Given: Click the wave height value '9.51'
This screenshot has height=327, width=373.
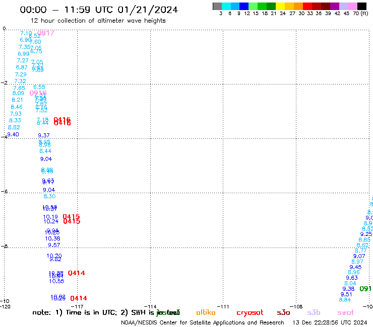Looking at the screenshot, I should [346, 294].
